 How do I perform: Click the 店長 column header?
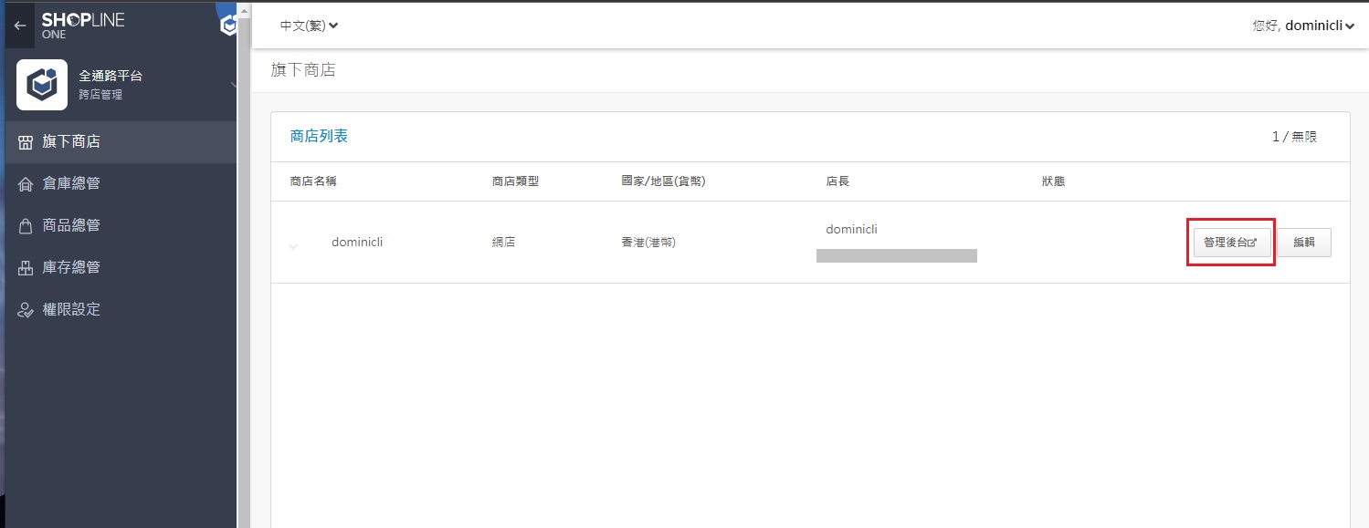coord(837,181)
